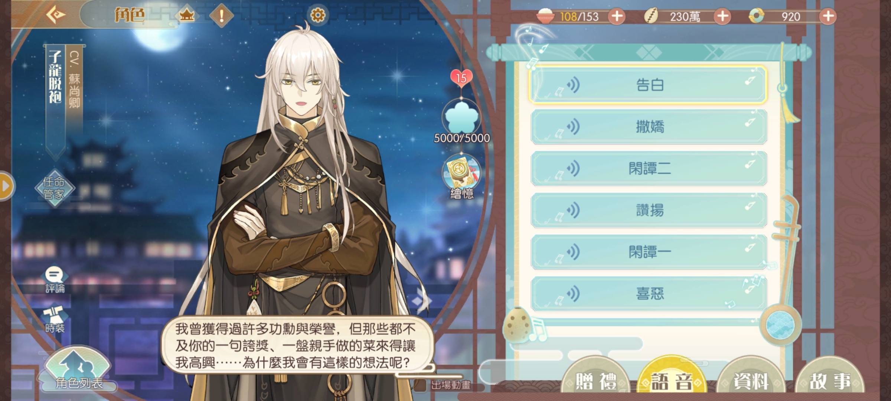
Task: Tap the heart affection level icon
Action: point(461,78)
